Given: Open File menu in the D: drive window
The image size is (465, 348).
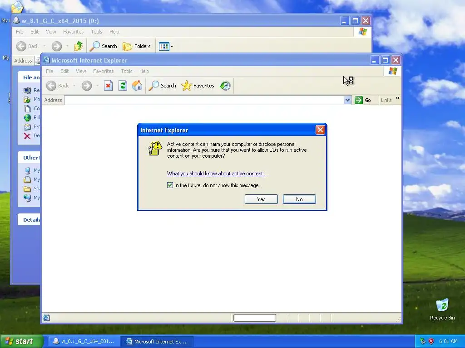Looking at the screenshot, I should tap(20, 32).
